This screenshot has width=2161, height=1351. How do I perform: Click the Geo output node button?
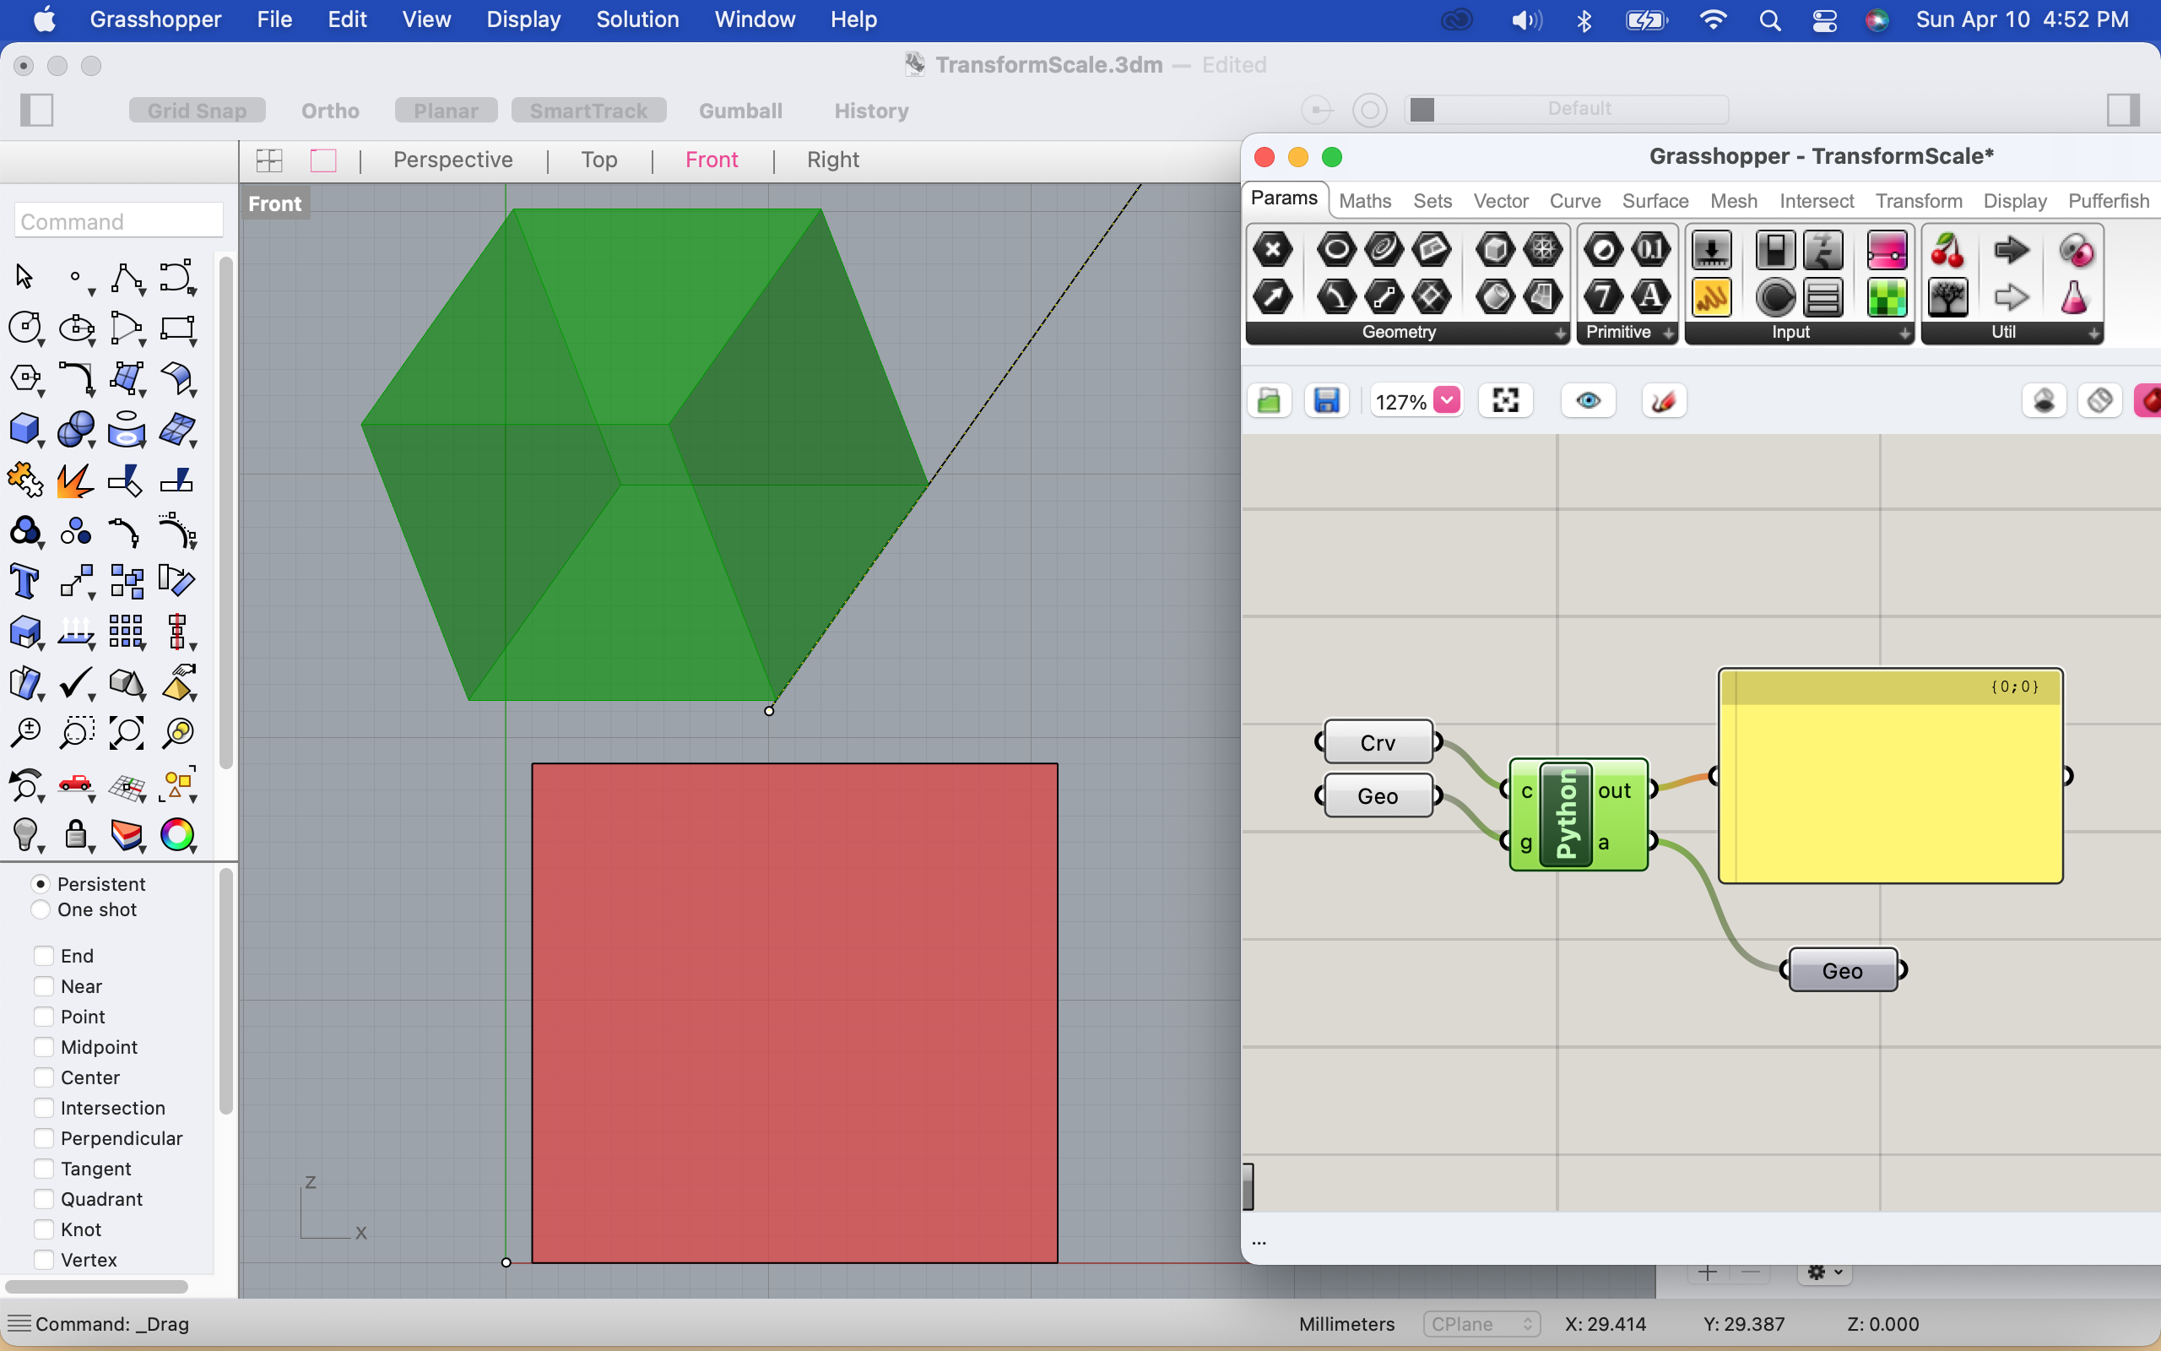coord(1844,969)
